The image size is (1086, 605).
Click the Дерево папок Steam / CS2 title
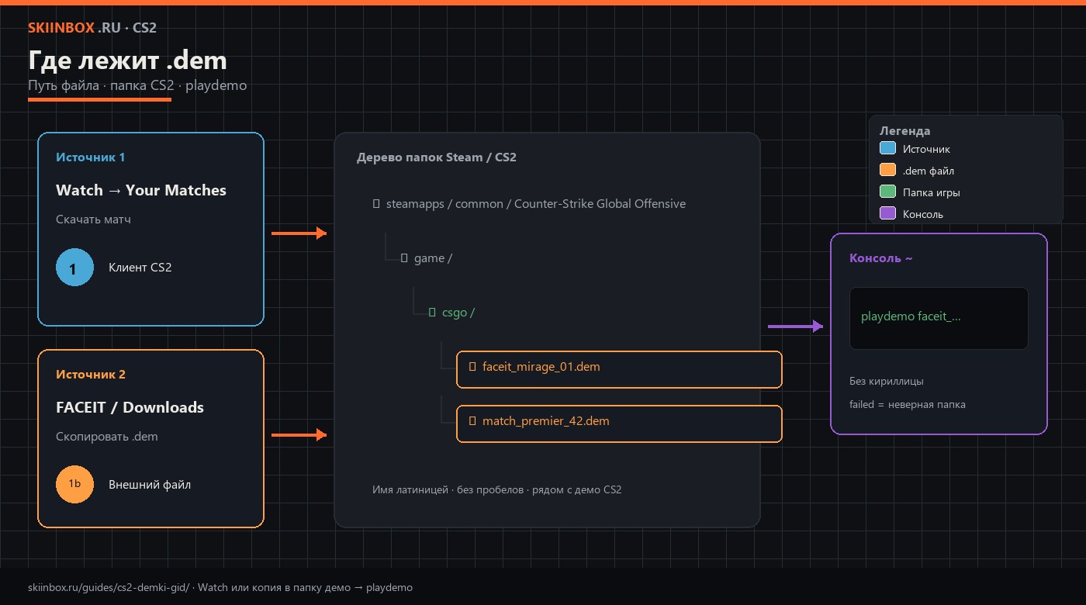(437, 157)
